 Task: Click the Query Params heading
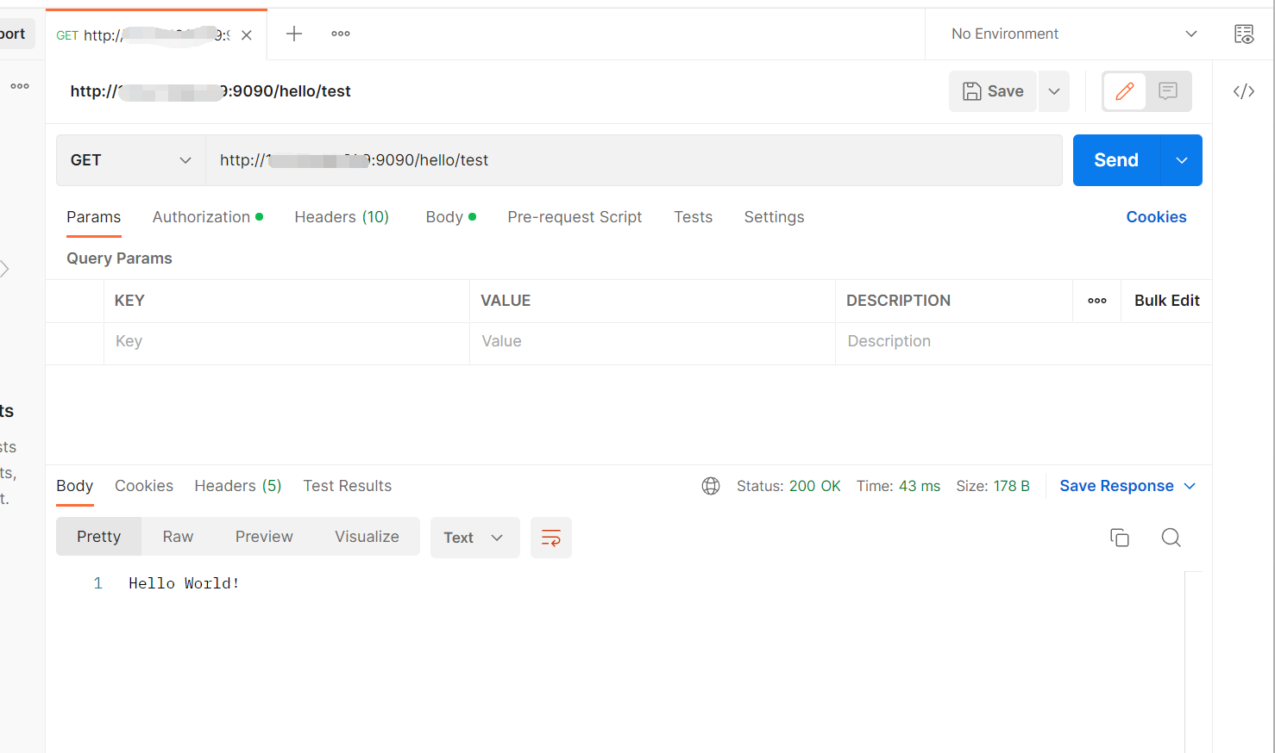(119, 258)
